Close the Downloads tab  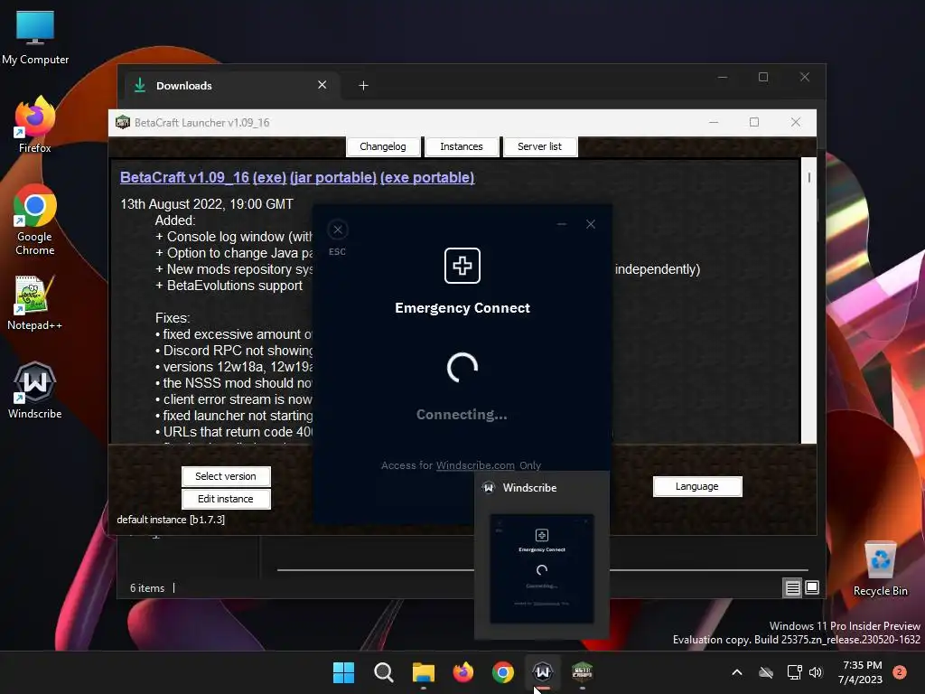point(322,85)
